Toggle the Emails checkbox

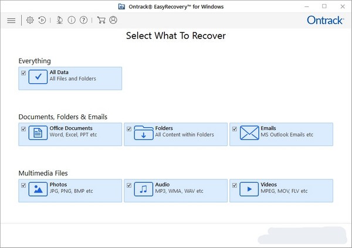tap(234, 129)
